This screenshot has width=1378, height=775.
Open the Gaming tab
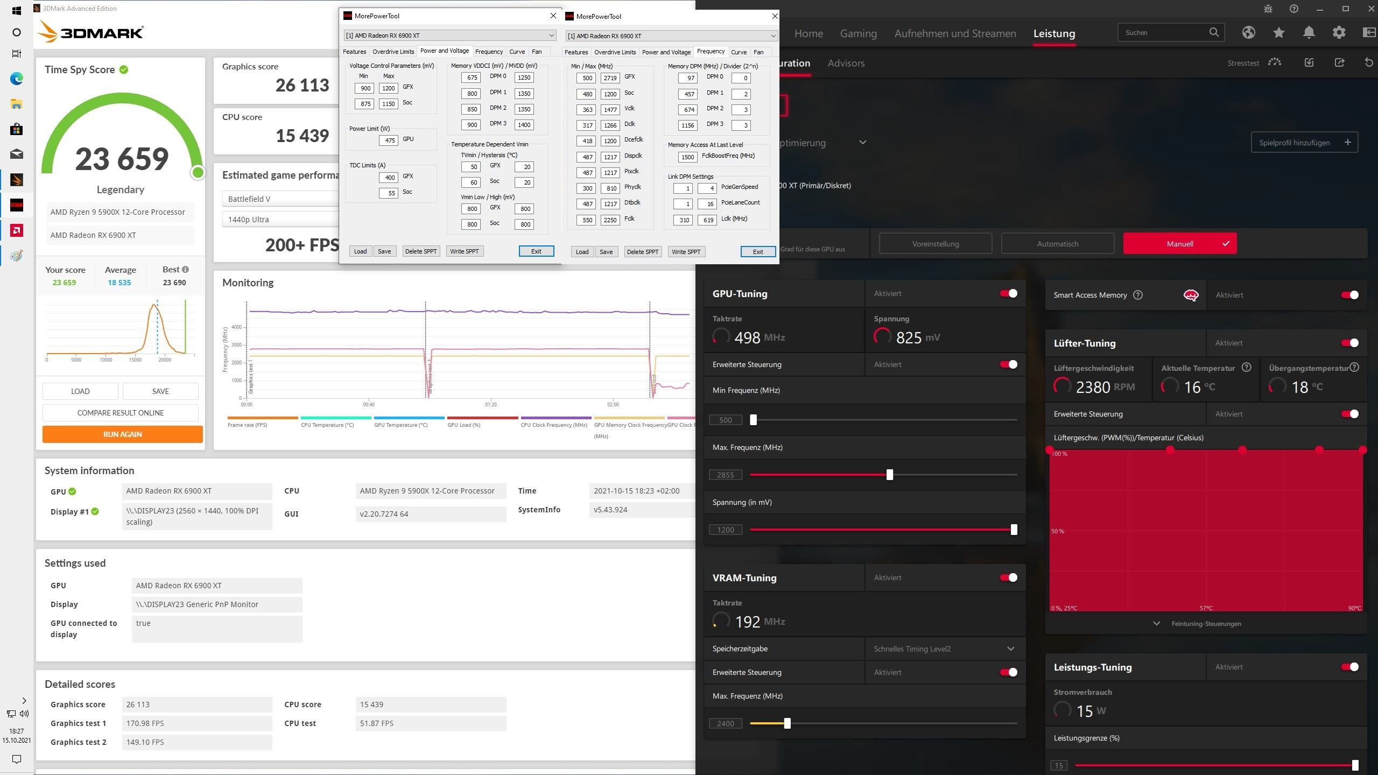click(x=858, y=33)
